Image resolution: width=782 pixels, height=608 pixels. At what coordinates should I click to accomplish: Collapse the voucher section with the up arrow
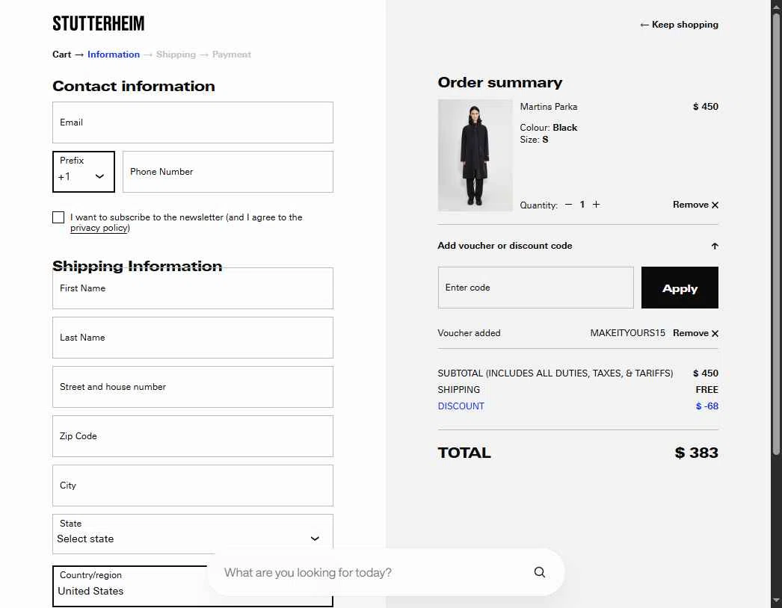pos(714,246)
